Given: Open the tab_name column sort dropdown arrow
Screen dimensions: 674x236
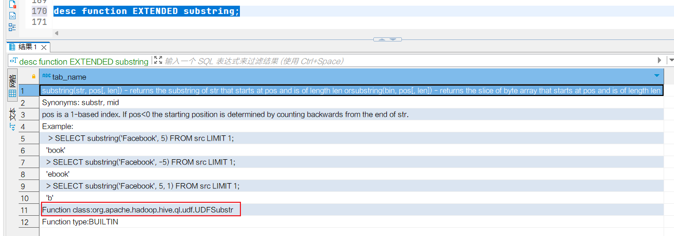Looking at the screenshot, I should pos(657,76).
